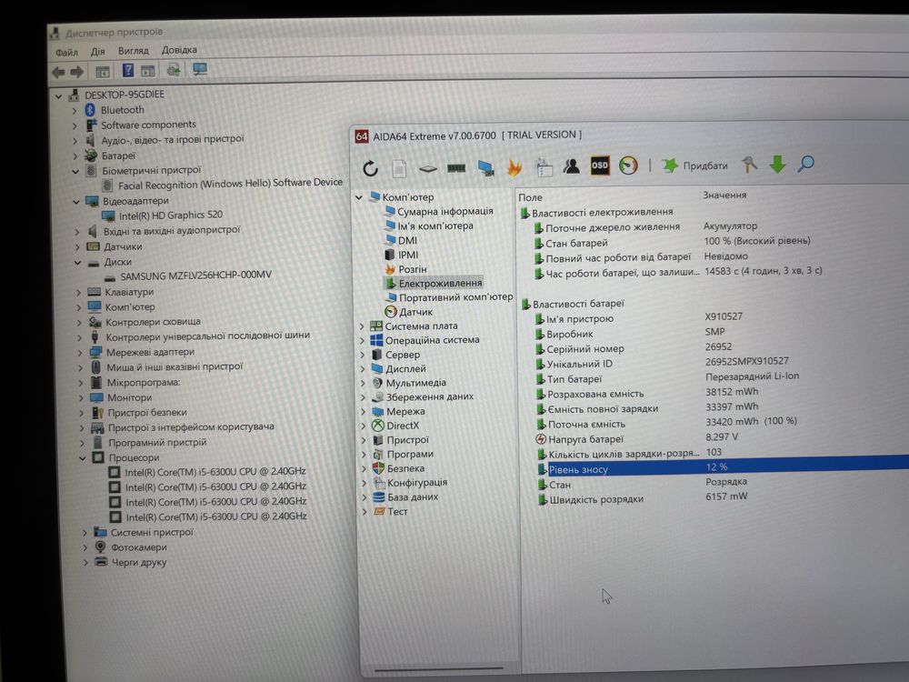Select Черги друку in Device Manager
The height and width of the screenshot is (682, 909).
pos(138,563)
